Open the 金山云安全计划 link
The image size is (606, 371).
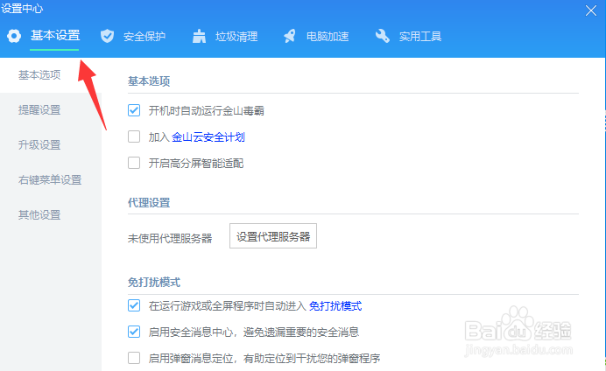[208, 137]
